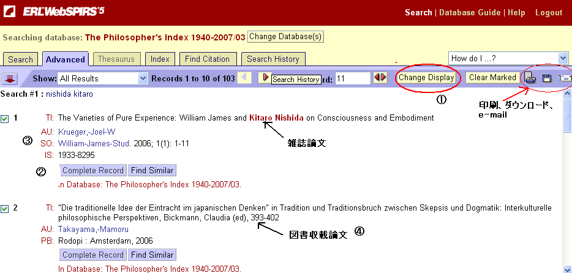This screenshot has height=273, width=572.
Task: Click the e-mail records icon
Action: [x=564, y=78]
